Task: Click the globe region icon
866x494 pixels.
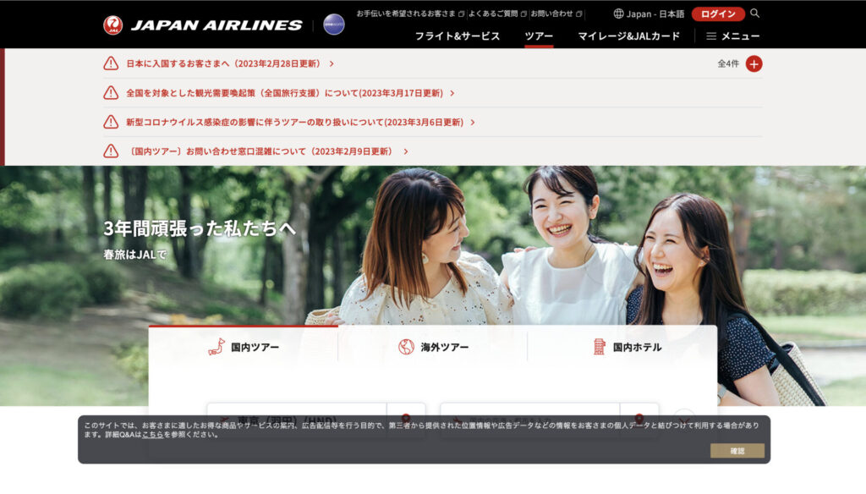Action: pyautogui.click(x=618, y=14)
